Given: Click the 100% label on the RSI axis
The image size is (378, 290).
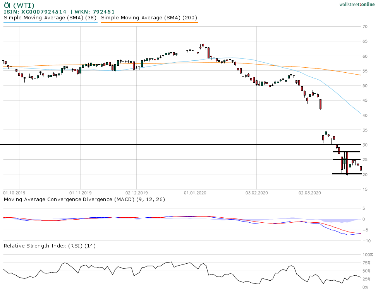Looking at the screenshot, I should click(x=366, y=255).
